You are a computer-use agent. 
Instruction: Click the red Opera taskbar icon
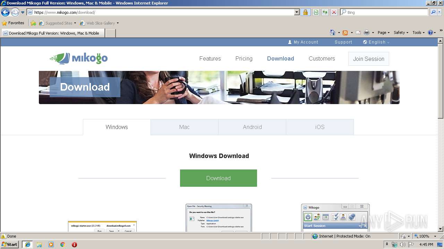(x=74, y=245)
